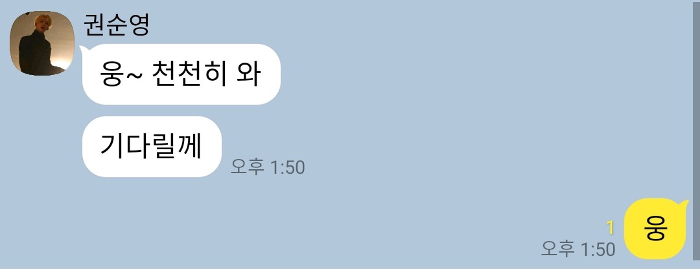Click the timestamp below the unread count

click(578, 249)
